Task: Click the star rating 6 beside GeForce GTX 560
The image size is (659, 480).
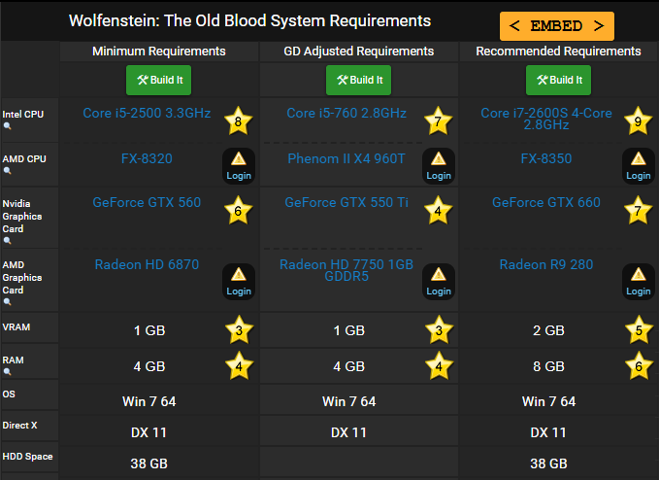Action: click(239, 210)
